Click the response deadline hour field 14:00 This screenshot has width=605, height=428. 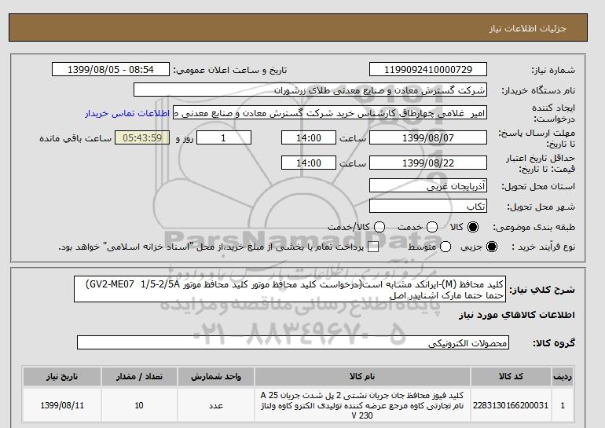(x=309, y=137)
